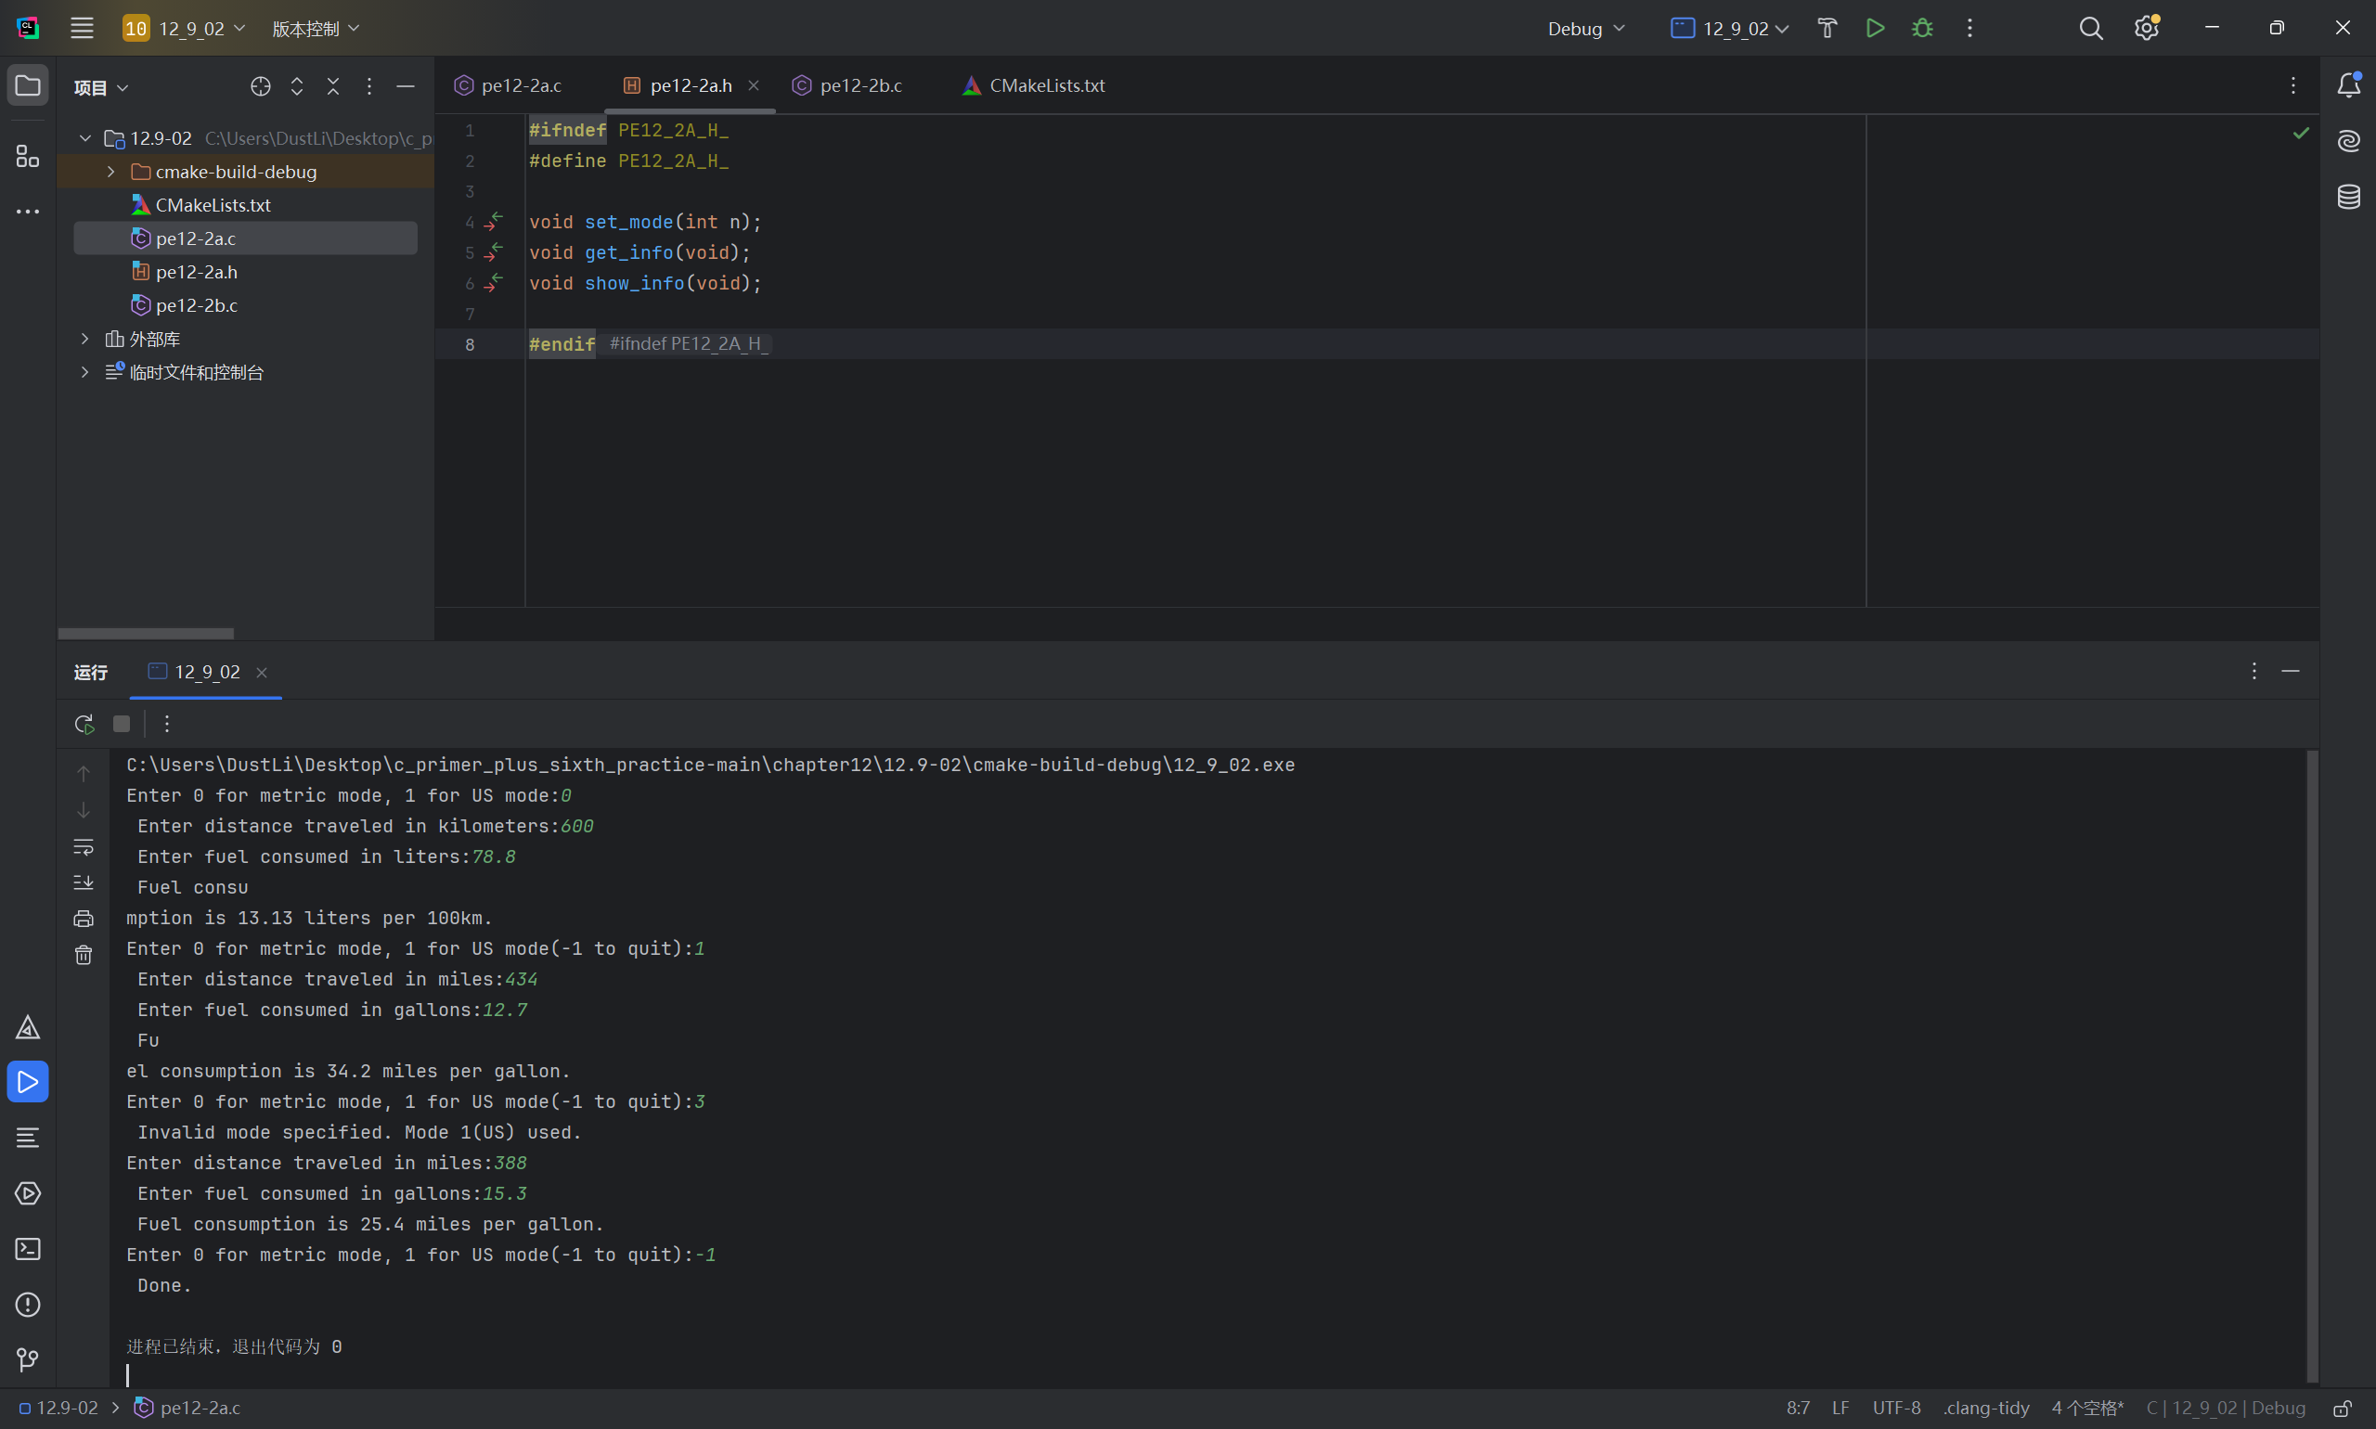2376x1429 pixels.
Task: Rerun program in Run panel
Action: pyautogui.click(x=84, y=724)
